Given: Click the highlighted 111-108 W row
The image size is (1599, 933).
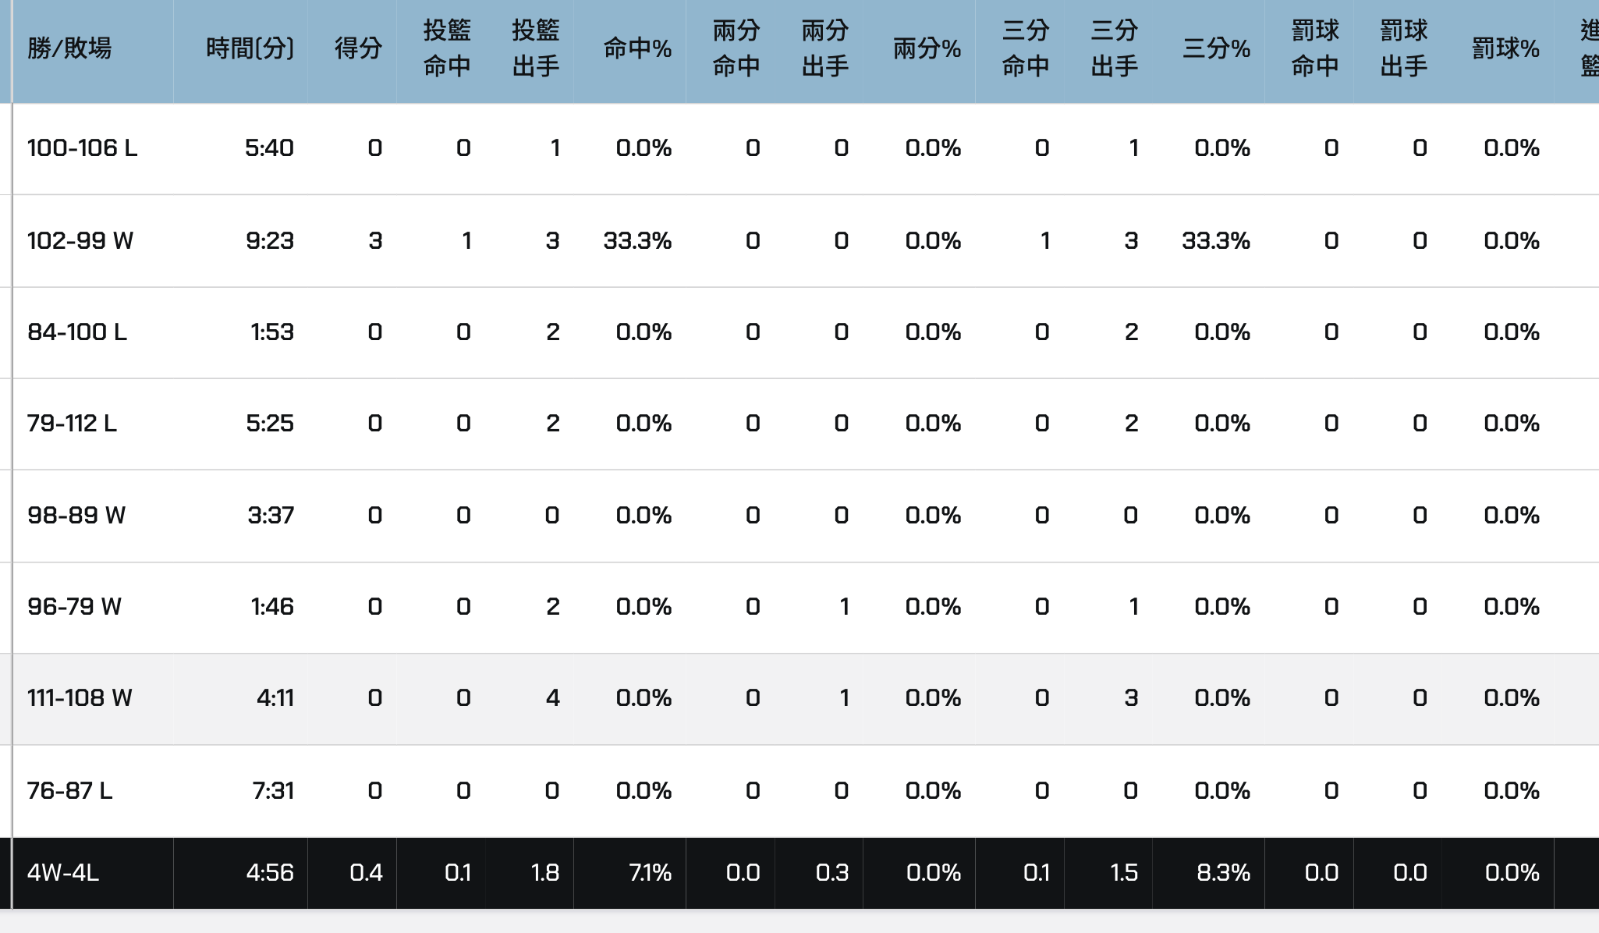Looking at the screenshot, I should pyautogui.click(x=80, y=698).
